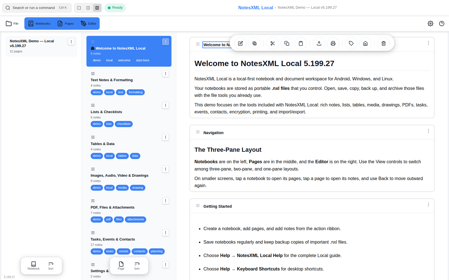This screenshot has height=280, width=449.
Task: Open the help question mark icon
Action: (442, 24)
